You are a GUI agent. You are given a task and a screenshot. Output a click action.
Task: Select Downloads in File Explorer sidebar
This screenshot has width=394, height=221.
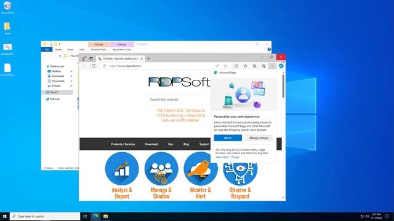click(x=58, y=76)
